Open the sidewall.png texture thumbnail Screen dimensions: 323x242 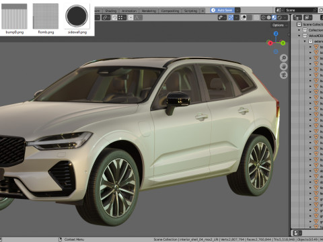(77, 16)
